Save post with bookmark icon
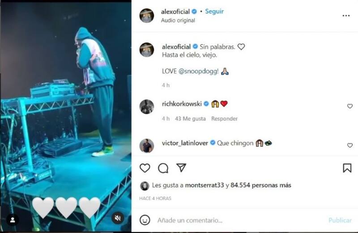 tap(347, 168)
